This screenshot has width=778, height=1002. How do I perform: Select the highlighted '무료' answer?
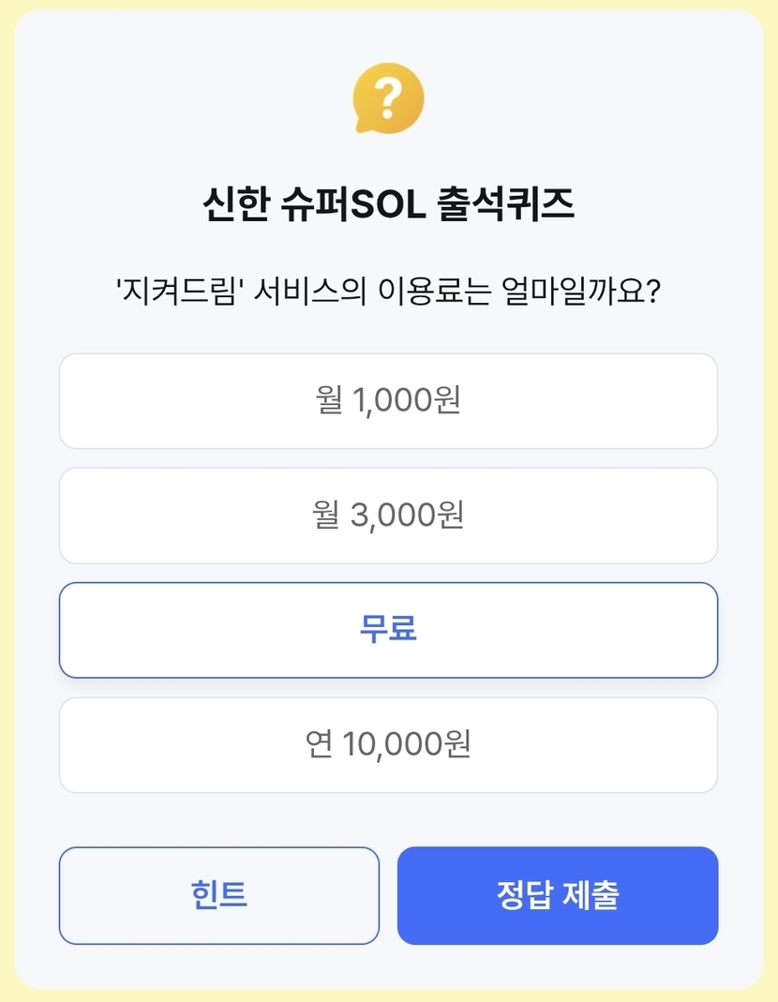coord(388,630)
